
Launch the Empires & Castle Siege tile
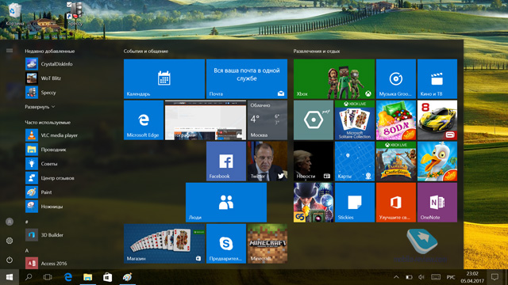[396, 161]
